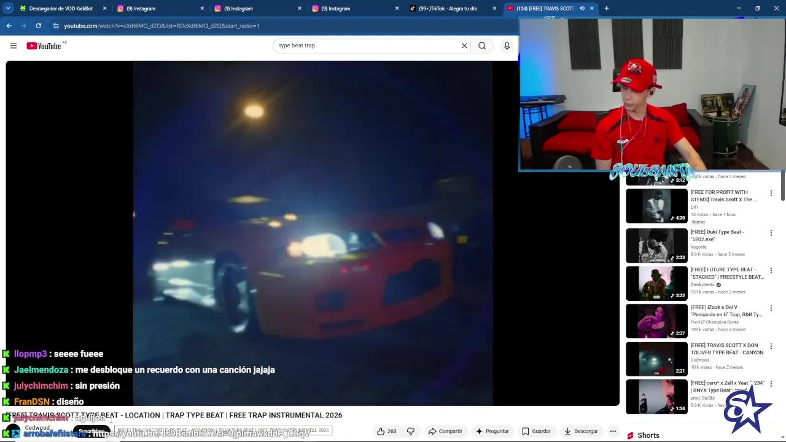Viewport: 786px width, 442px height.
Task: Open cero x Zell x Yeat video thumbnail
Action: pyautogui.click(x=656, y=396)
